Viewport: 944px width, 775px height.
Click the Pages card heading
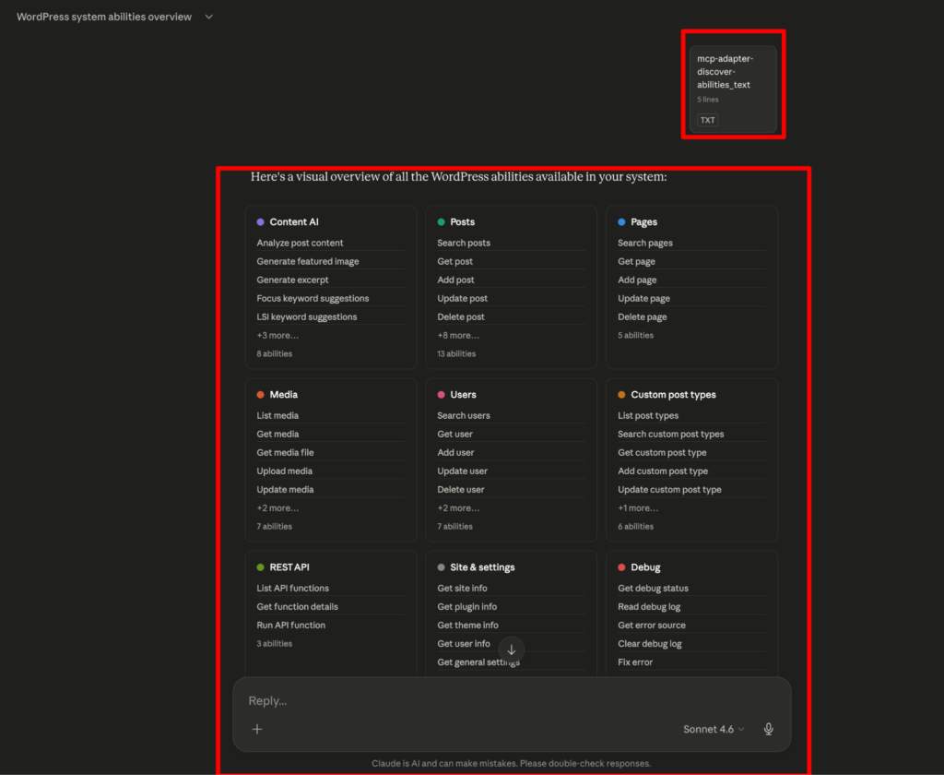[643, 221]
